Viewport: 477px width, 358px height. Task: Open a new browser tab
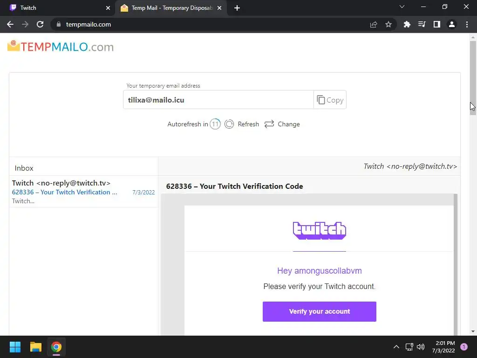coord(237,8)
